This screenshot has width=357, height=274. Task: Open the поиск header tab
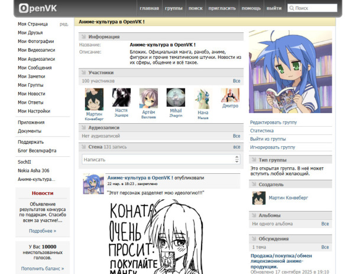pyautogui.click(x=196, y=8)
